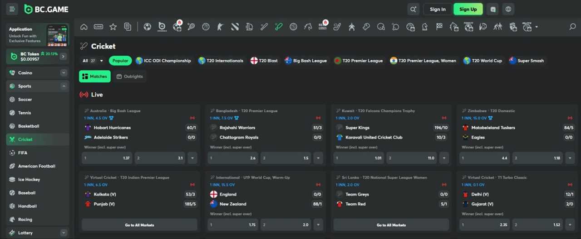Open the Application promo banner
Viewport: 581px width, 239px height.
coord(38,35)
